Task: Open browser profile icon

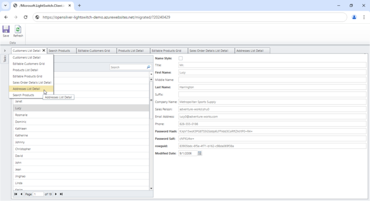Action: (x=354, y=17)
